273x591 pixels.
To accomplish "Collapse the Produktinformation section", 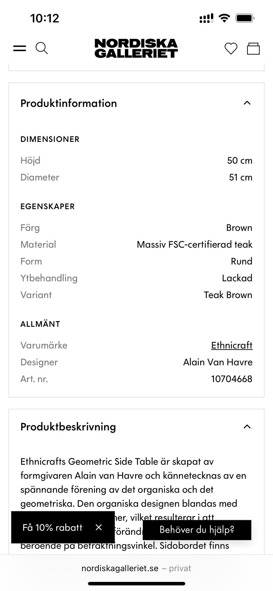I will point(247,103).
